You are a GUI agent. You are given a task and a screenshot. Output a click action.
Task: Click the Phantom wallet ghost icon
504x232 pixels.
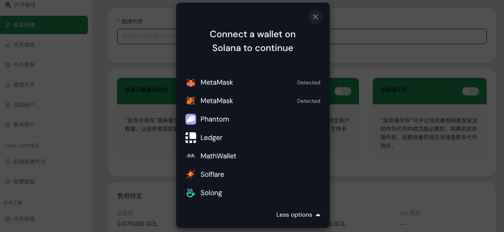pyautogui.click(x=191, y=119)
